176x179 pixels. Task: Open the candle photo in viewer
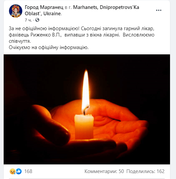87,109
